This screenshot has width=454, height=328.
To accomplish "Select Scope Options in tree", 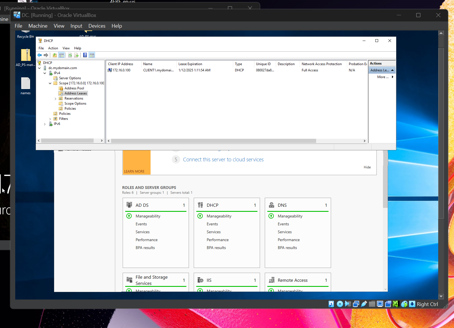I will [x=75, y=104].
